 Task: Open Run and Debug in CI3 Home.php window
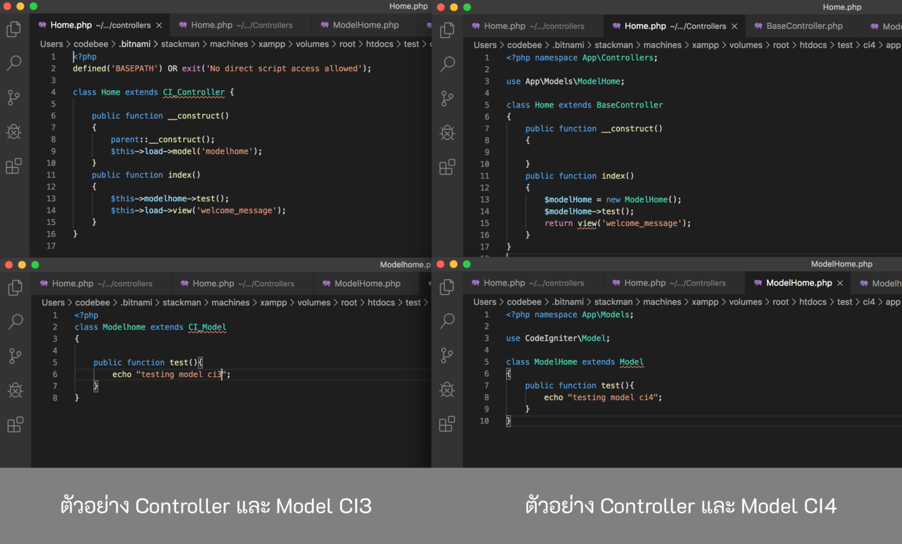pos(14,132)
